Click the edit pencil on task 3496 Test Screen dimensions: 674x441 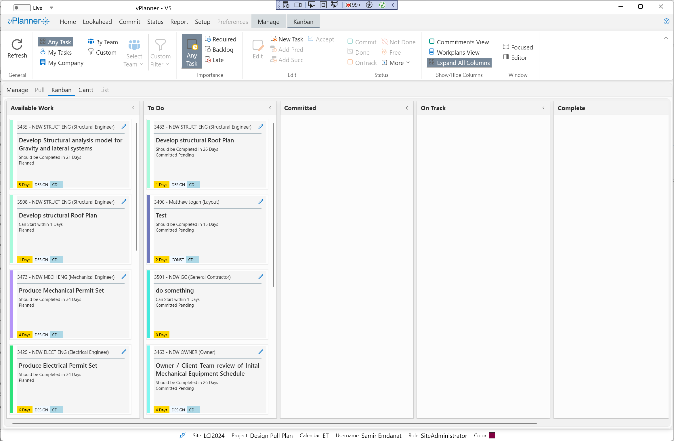[x=261, y=202]
